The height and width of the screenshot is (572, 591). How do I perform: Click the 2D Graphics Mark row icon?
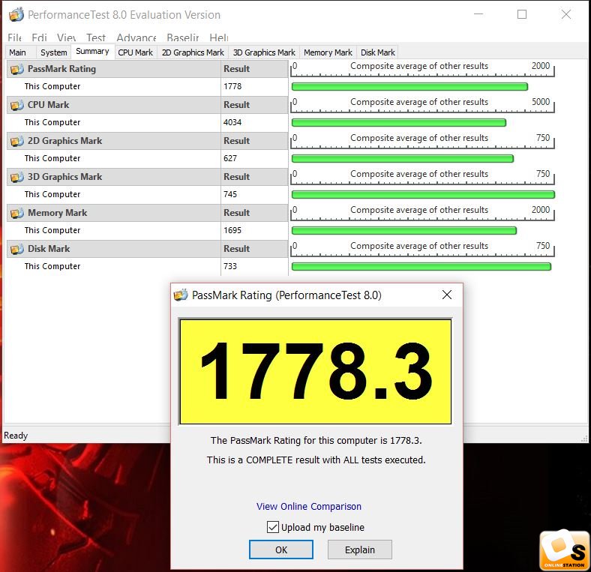click(17, 141)
